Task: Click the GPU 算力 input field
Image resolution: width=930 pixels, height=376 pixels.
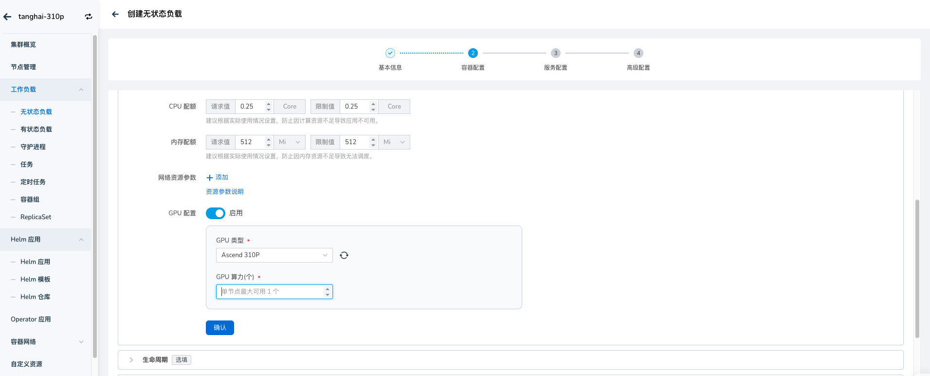Action: pos(270,292)
